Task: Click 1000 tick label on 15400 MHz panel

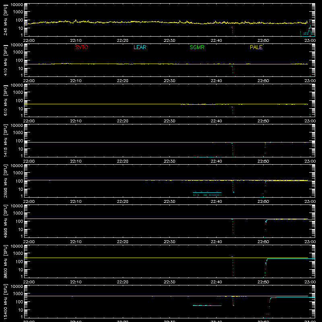Action: pyautogui.click(x=18, y=294)
